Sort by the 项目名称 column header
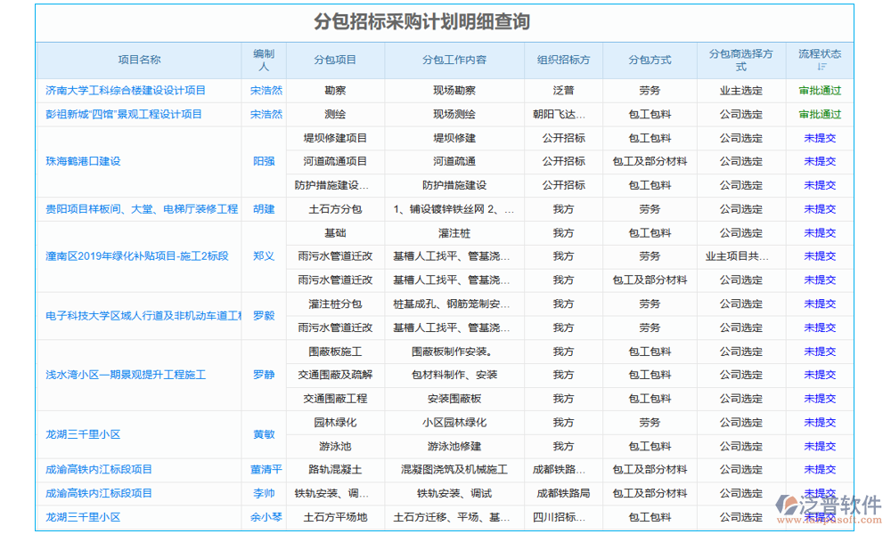Viewport: 891px width, 534px height. point(138,60)
